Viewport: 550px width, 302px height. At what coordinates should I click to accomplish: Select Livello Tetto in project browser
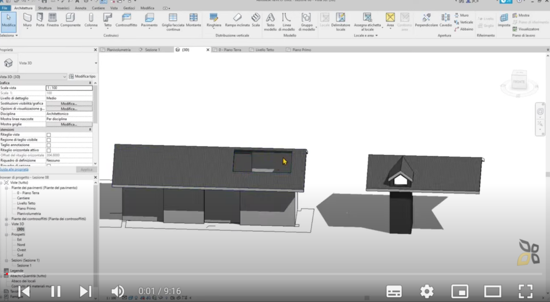[26, 203]
